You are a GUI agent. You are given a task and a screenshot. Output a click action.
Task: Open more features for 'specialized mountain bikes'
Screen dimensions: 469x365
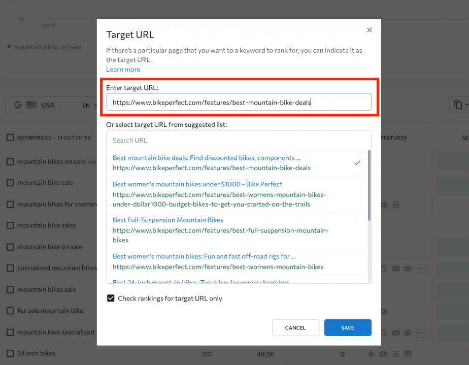[420, 269]
